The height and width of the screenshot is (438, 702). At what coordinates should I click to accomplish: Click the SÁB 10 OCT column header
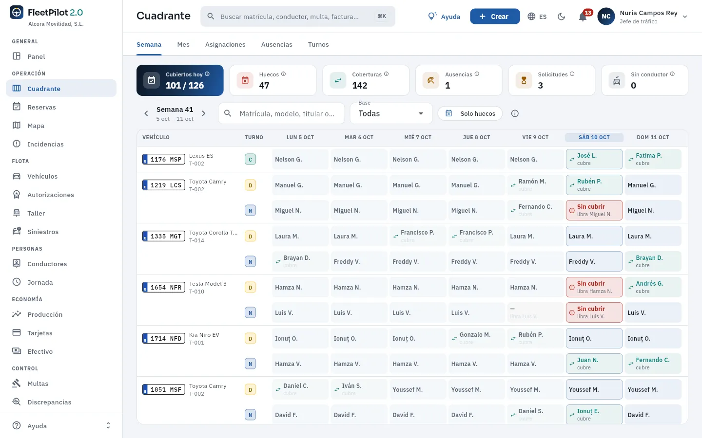594,137
